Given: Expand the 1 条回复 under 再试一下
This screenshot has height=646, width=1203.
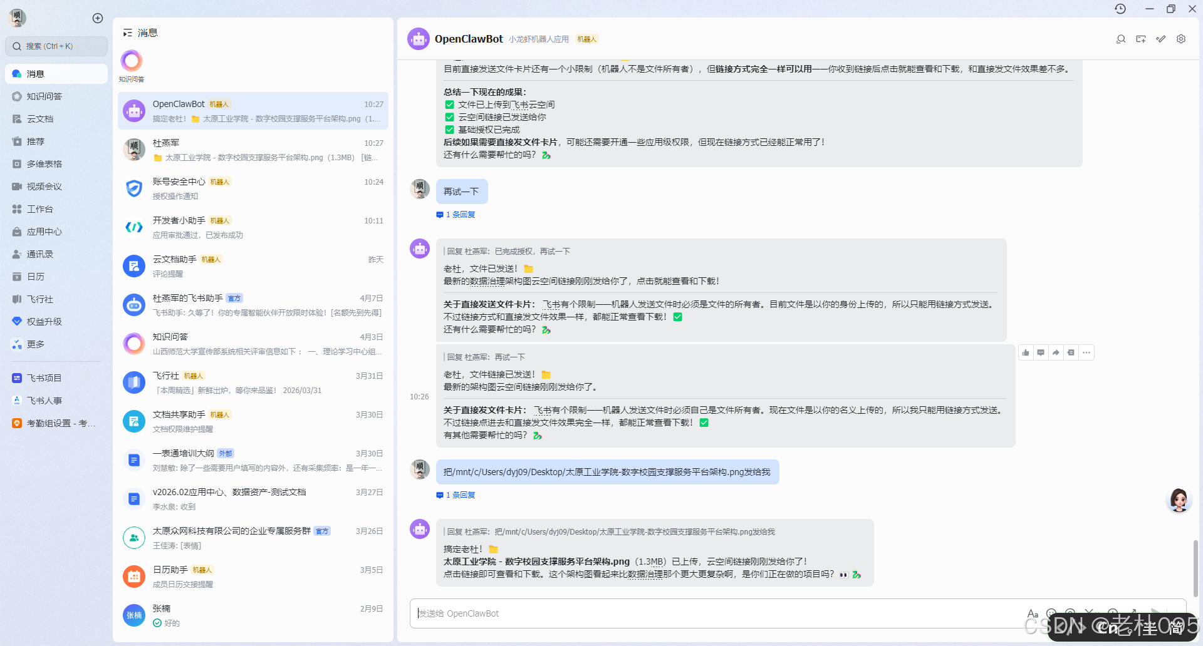Looking at the screenshot, I should (x=456, y=215).
